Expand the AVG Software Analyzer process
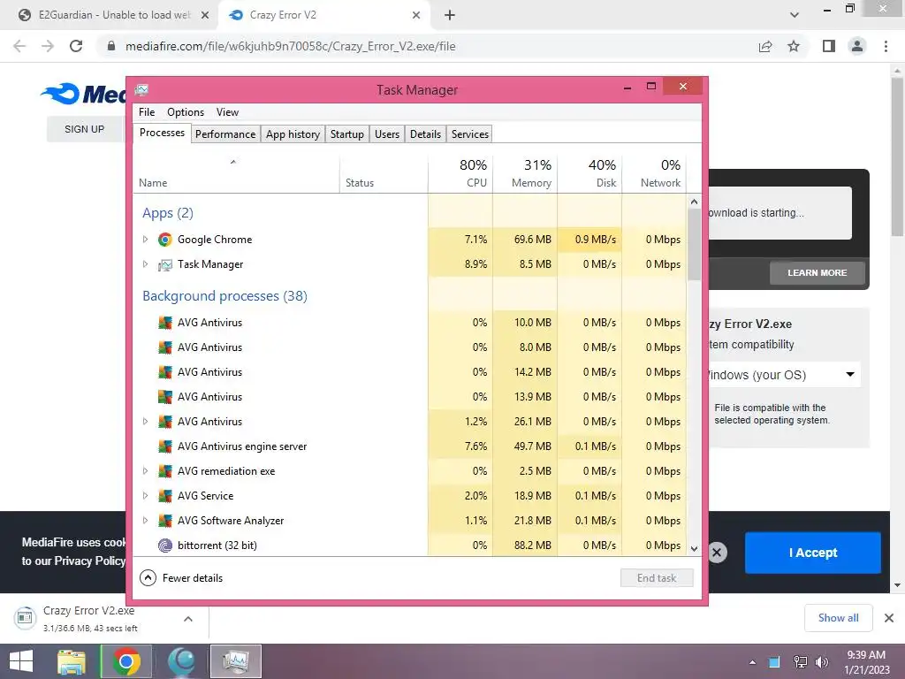The width and height of the screenshot is (905, 679). pos(146,521)
